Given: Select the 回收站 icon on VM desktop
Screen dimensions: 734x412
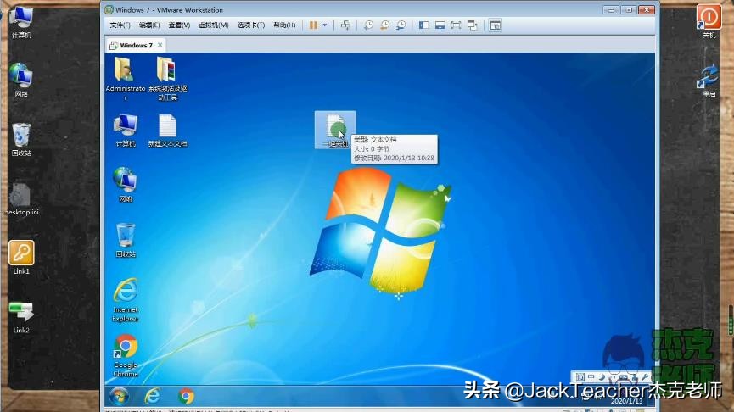Looking at the screenshot, I should tap(126, 241).
